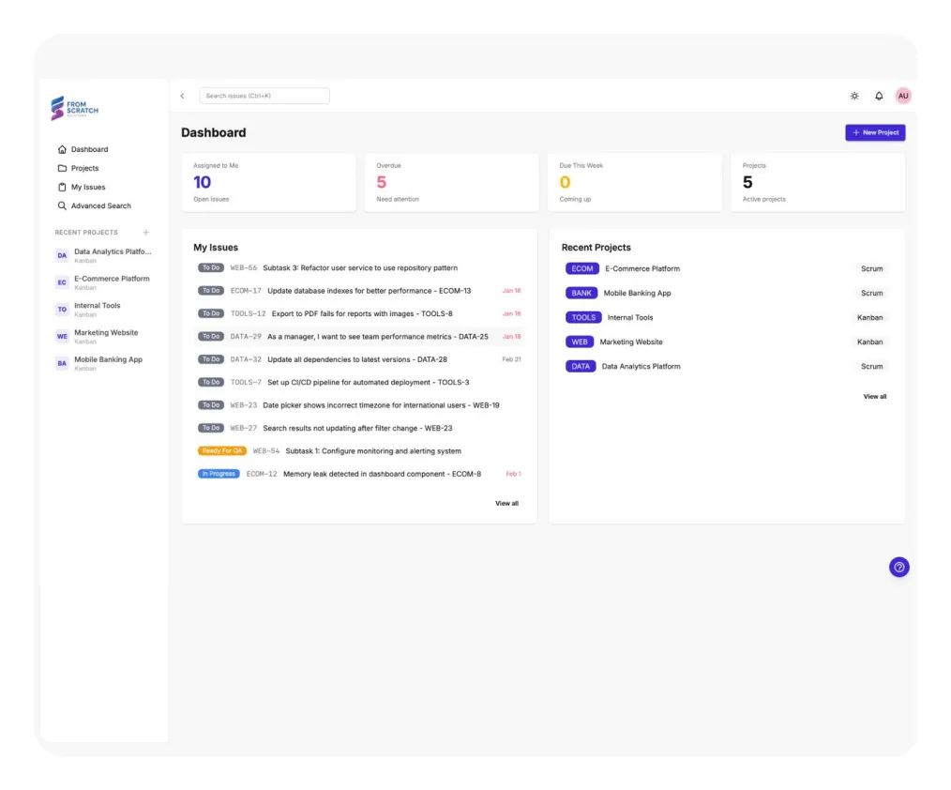
Task: Focus the Search issues input field
Action: (264, 96)
